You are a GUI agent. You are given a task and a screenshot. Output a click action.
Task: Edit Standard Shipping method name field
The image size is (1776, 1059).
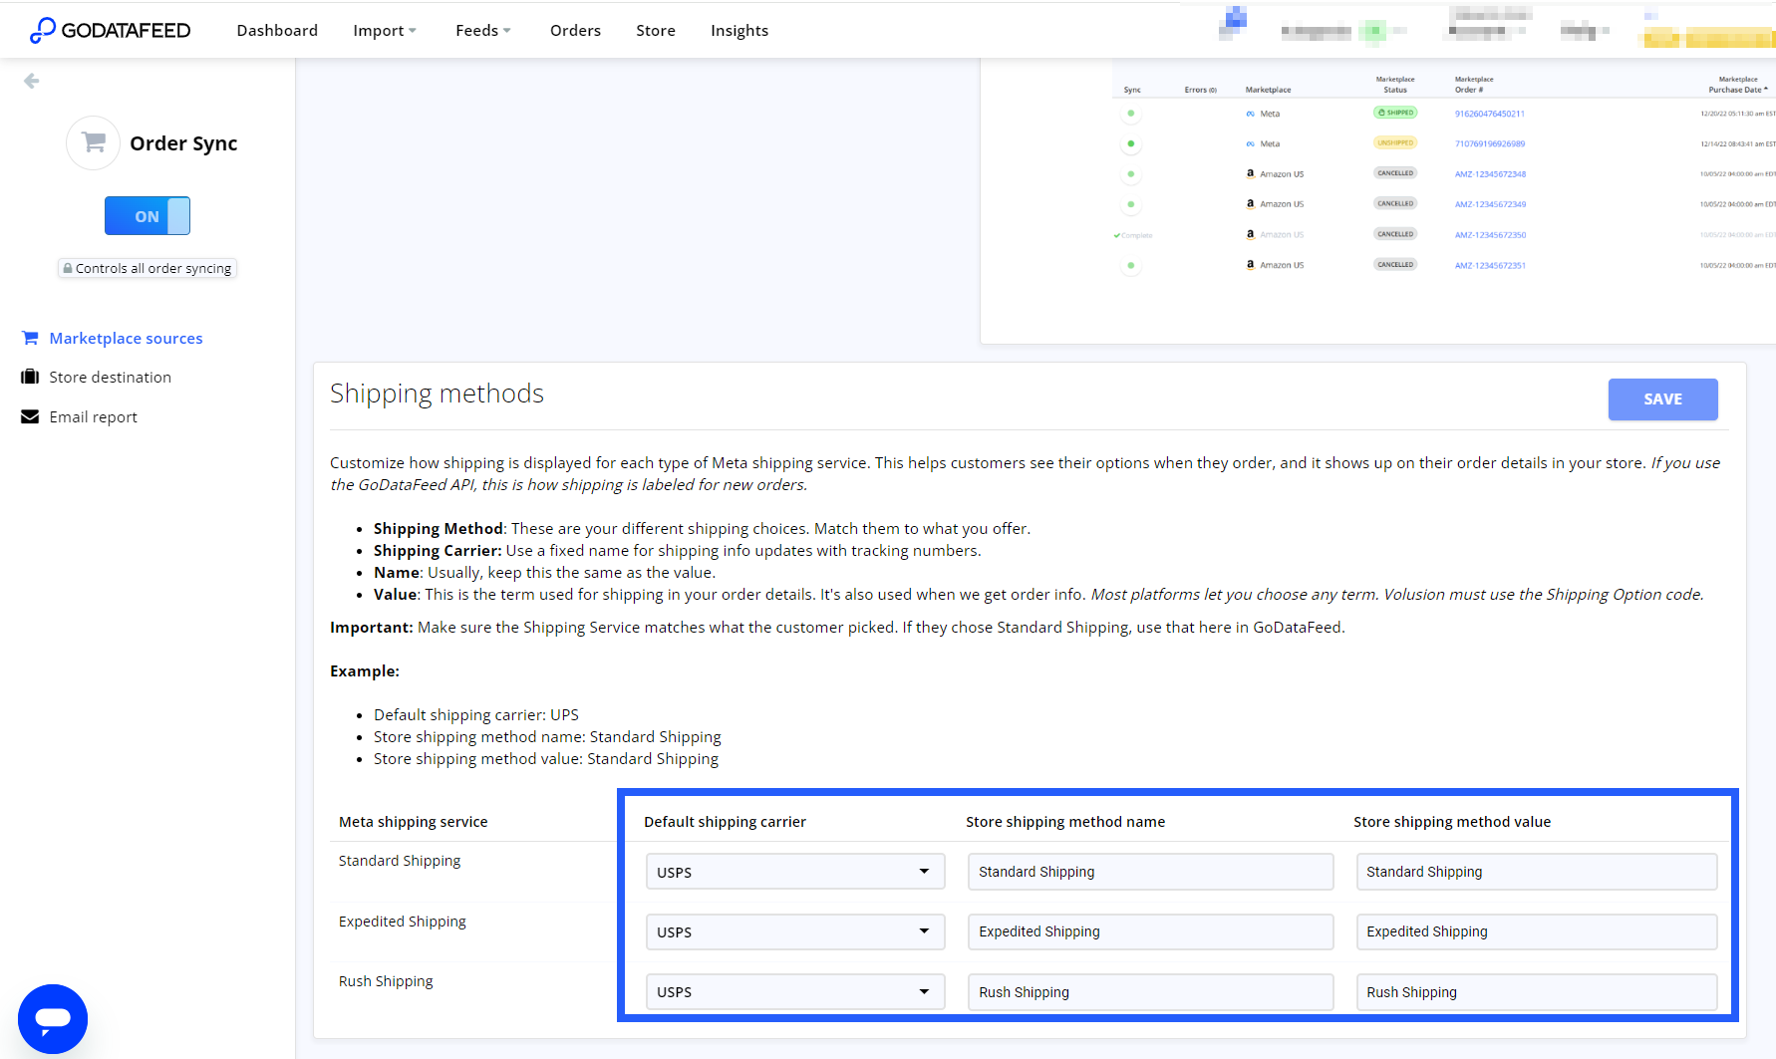click(x=1150, y=872)
